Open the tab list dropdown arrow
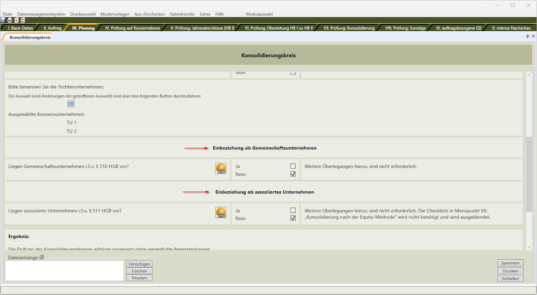The width and height of the screenshot is (537, 295). point(528,36)
